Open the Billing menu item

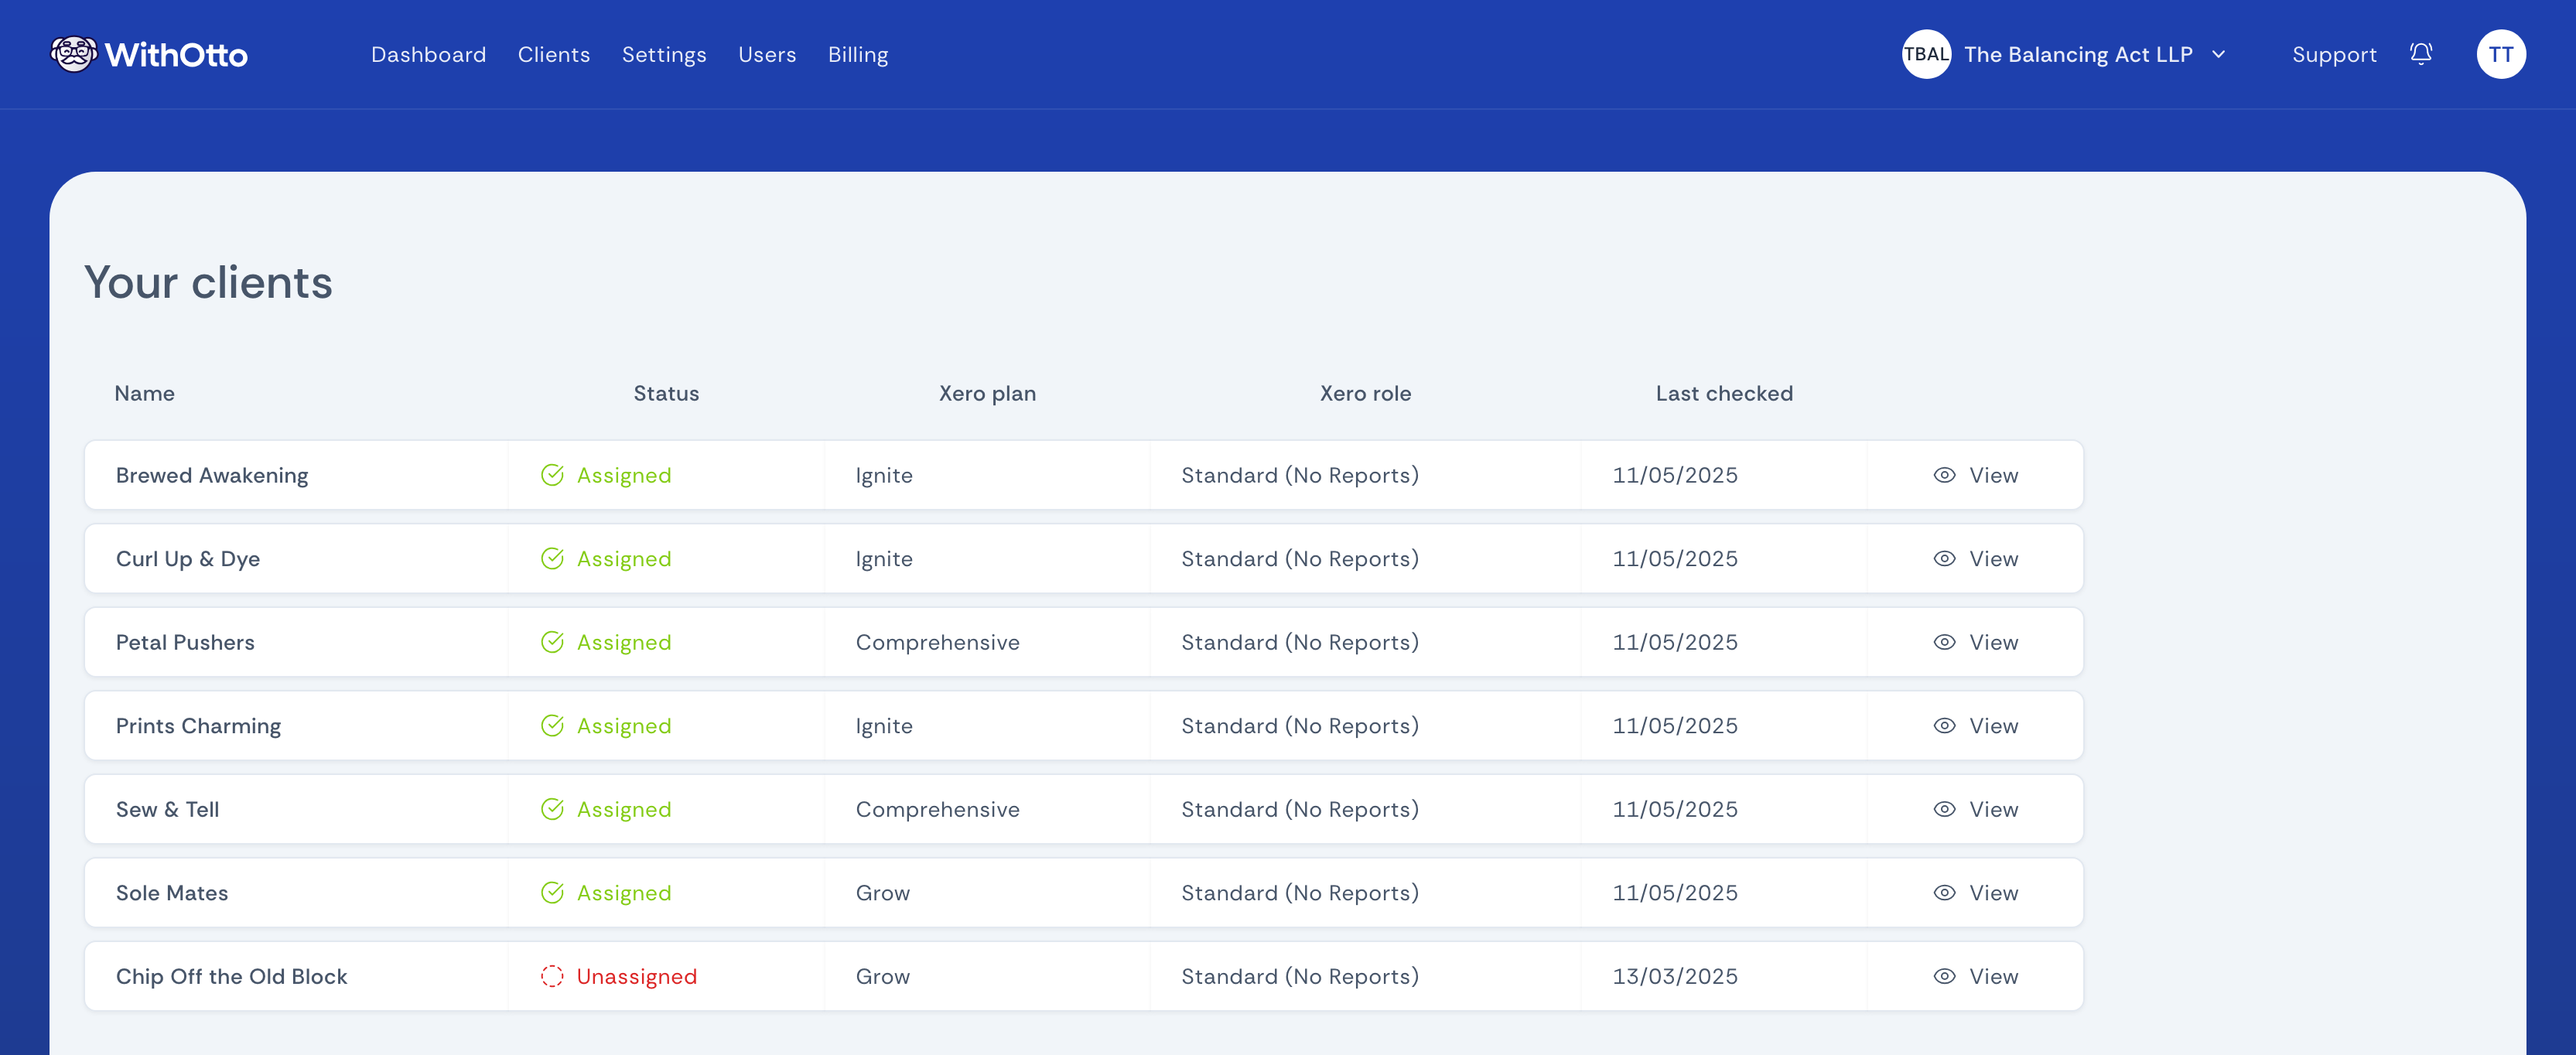(x=858, y=55)
